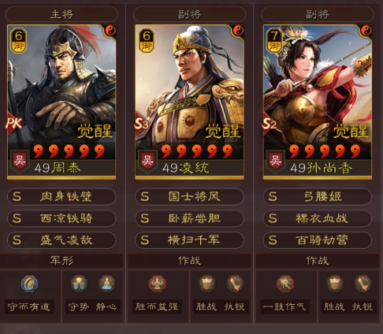Select the 西凉铁骑 skill
This screenshot has height=334, width=383.
click(61, 218)
